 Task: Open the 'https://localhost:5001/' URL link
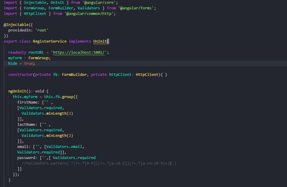79,53
